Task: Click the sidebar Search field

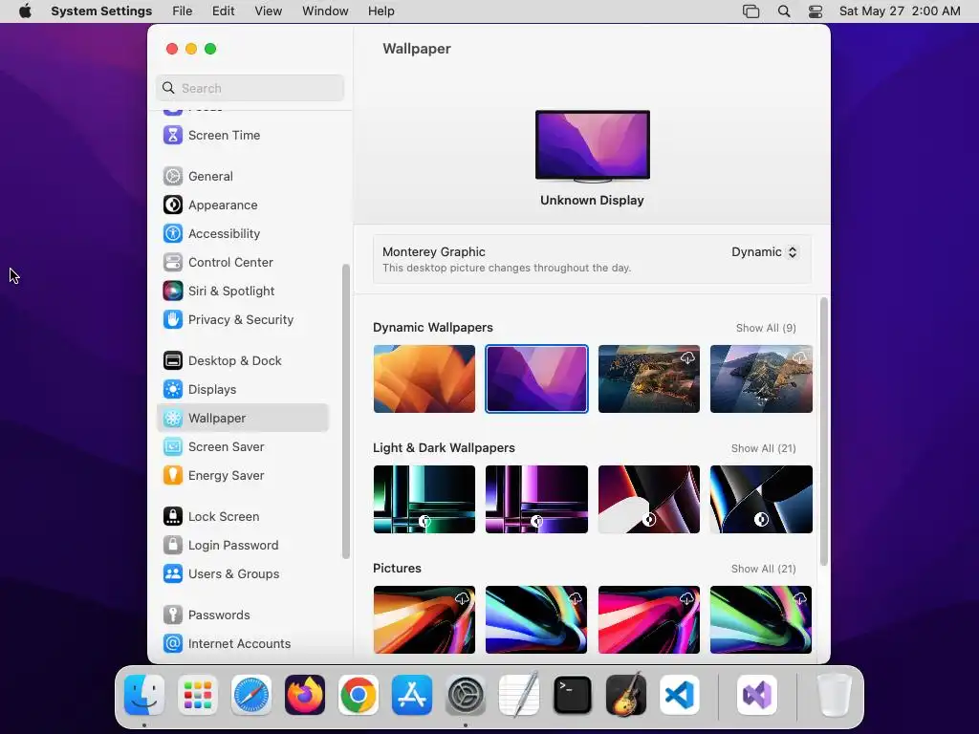Action: tap(250, 88)
